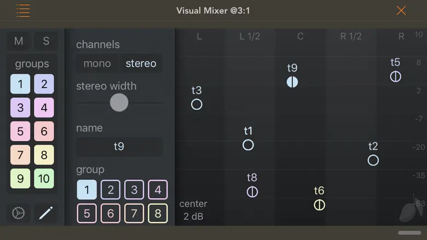Assign channel to group 7
The width and height of the screenshot is (427, 240).
(134, 213)
